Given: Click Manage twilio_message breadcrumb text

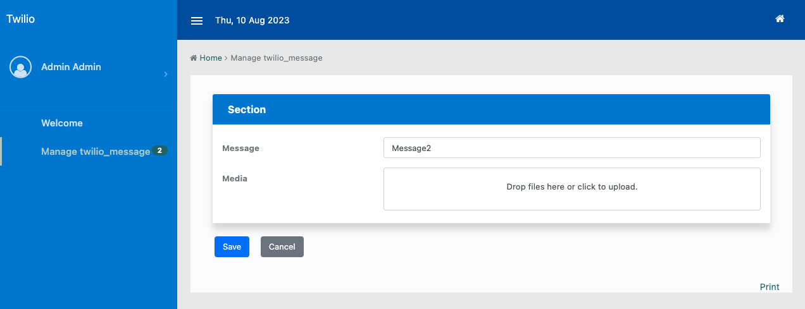Looking at the screenshot, I should [277, 58].
